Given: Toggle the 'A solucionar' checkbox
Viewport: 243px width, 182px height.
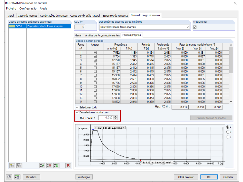Looking at the screenshot, I should (x=195, y=27).
